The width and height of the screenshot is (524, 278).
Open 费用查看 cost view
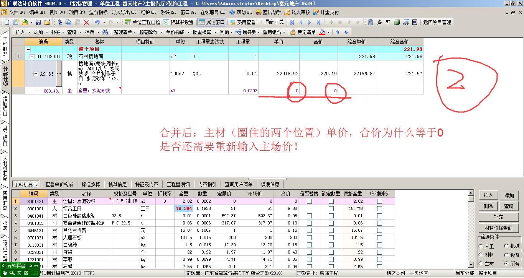click(242, 23)
